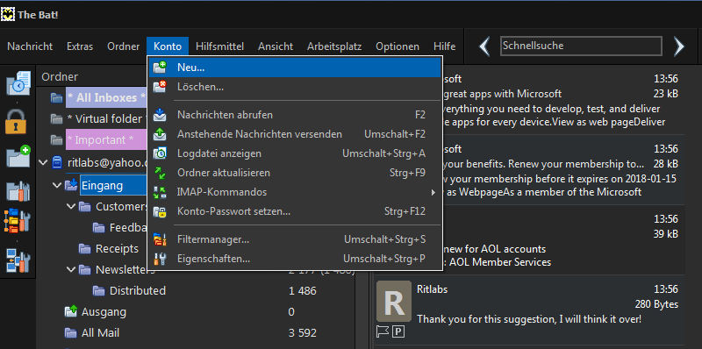This screenshot has width=702, height=349.
Task: Collapse the Newsletters folder chevron
Action: tap(71, 269)
